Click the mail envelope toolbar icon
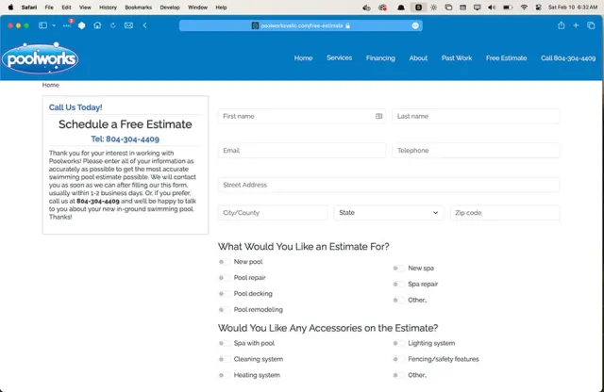This screenshot has height=392, width=604. [128, 25]
